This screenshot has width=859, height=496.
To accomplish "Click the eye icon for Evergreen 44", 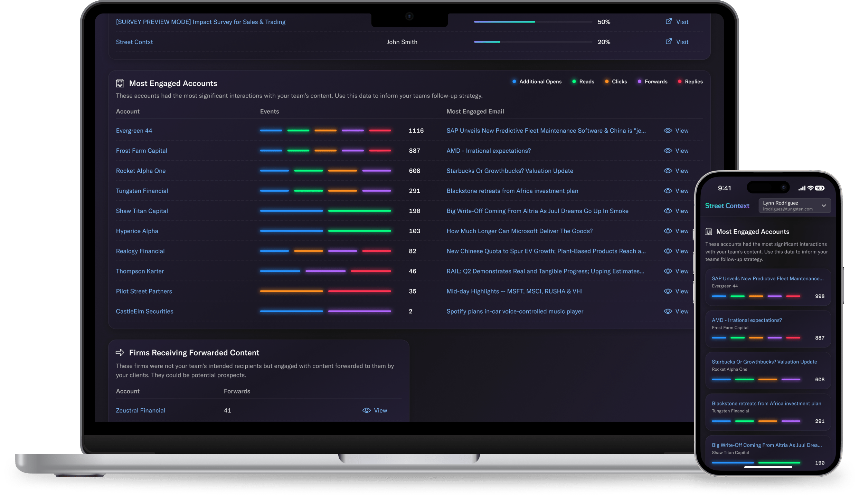I will click(x=668, y=131).
